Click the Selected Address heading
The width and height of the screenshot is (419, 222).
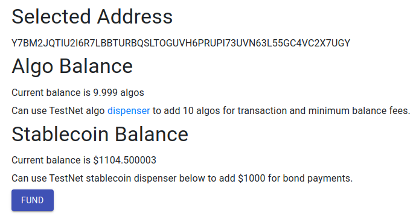(92, 16)
